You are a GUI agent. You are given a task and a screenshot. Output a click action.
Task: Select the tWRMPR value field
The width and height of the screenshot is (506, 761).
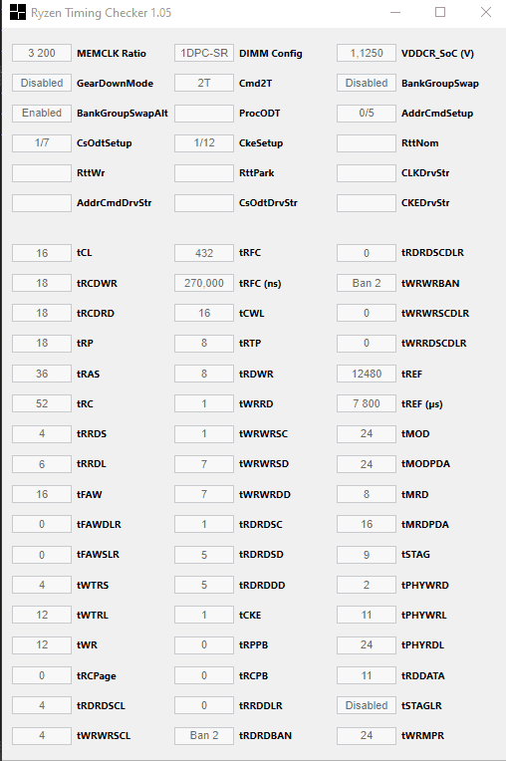click(367, 735)
